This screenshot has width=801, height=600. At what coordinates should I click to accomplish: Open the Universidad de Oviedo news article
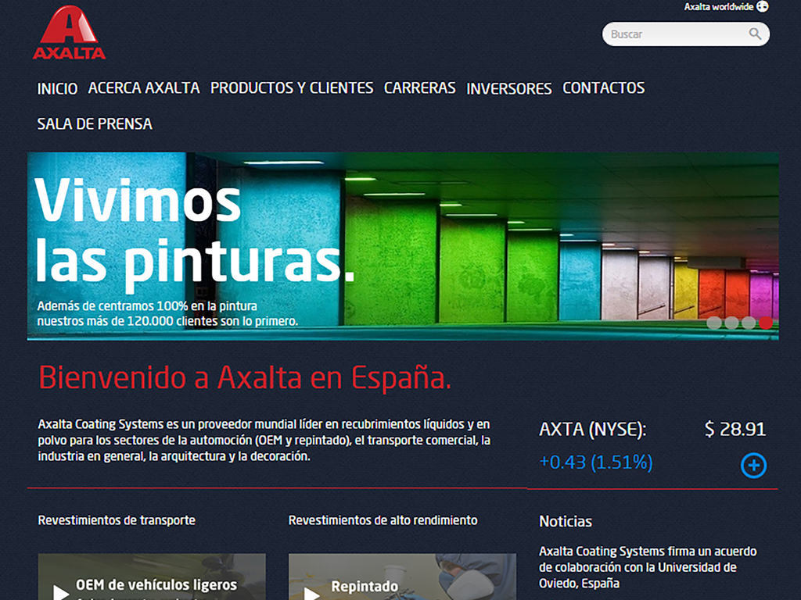(648, 567)
